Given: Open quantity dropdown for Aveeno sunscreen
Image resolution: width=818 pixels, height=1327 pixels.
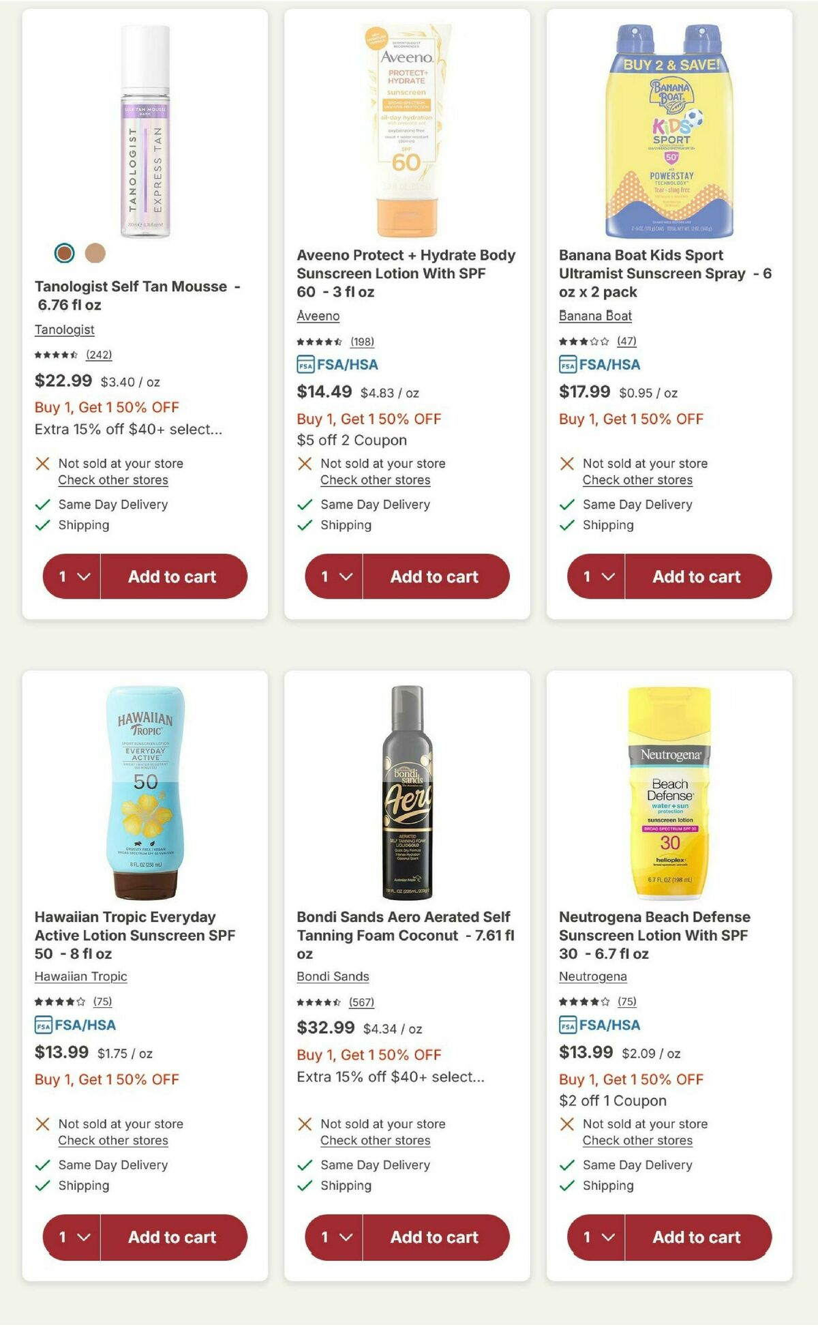Looking at the screenshot, I should coord(333,576).
